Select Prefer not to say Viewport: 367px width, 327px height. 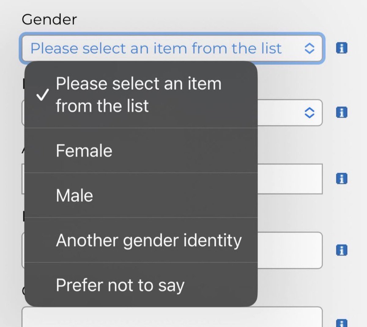tap(141, 285)
